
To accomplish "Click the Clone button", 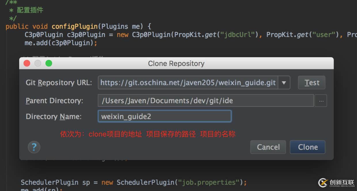I will [307, 147].
